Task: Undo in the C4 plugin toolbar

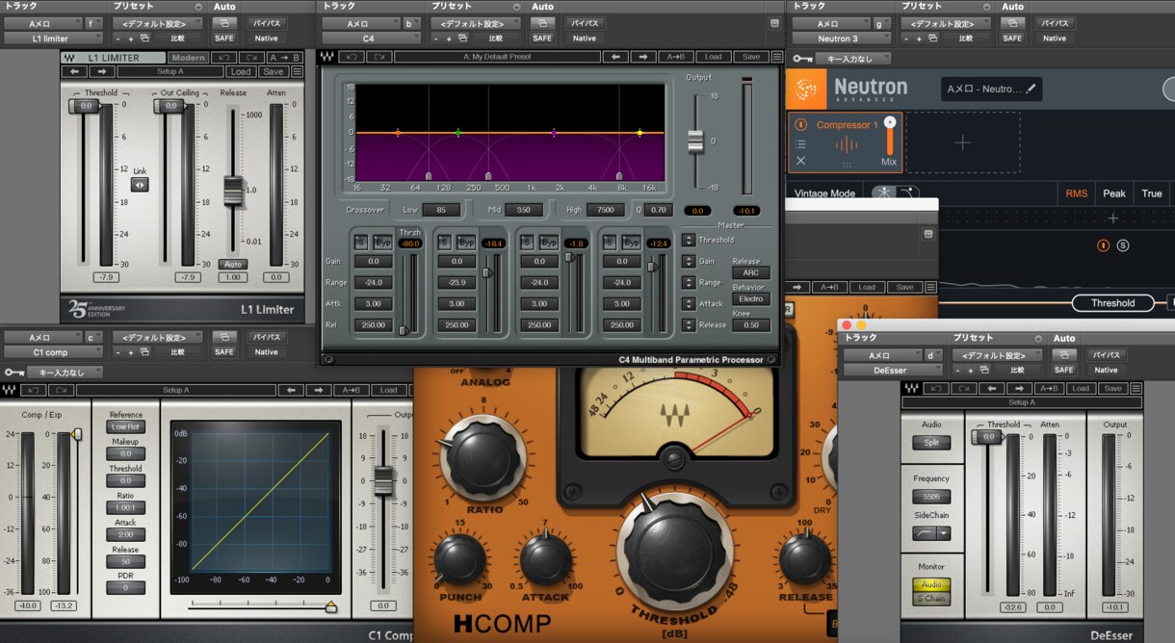Action: coord(351,57)
